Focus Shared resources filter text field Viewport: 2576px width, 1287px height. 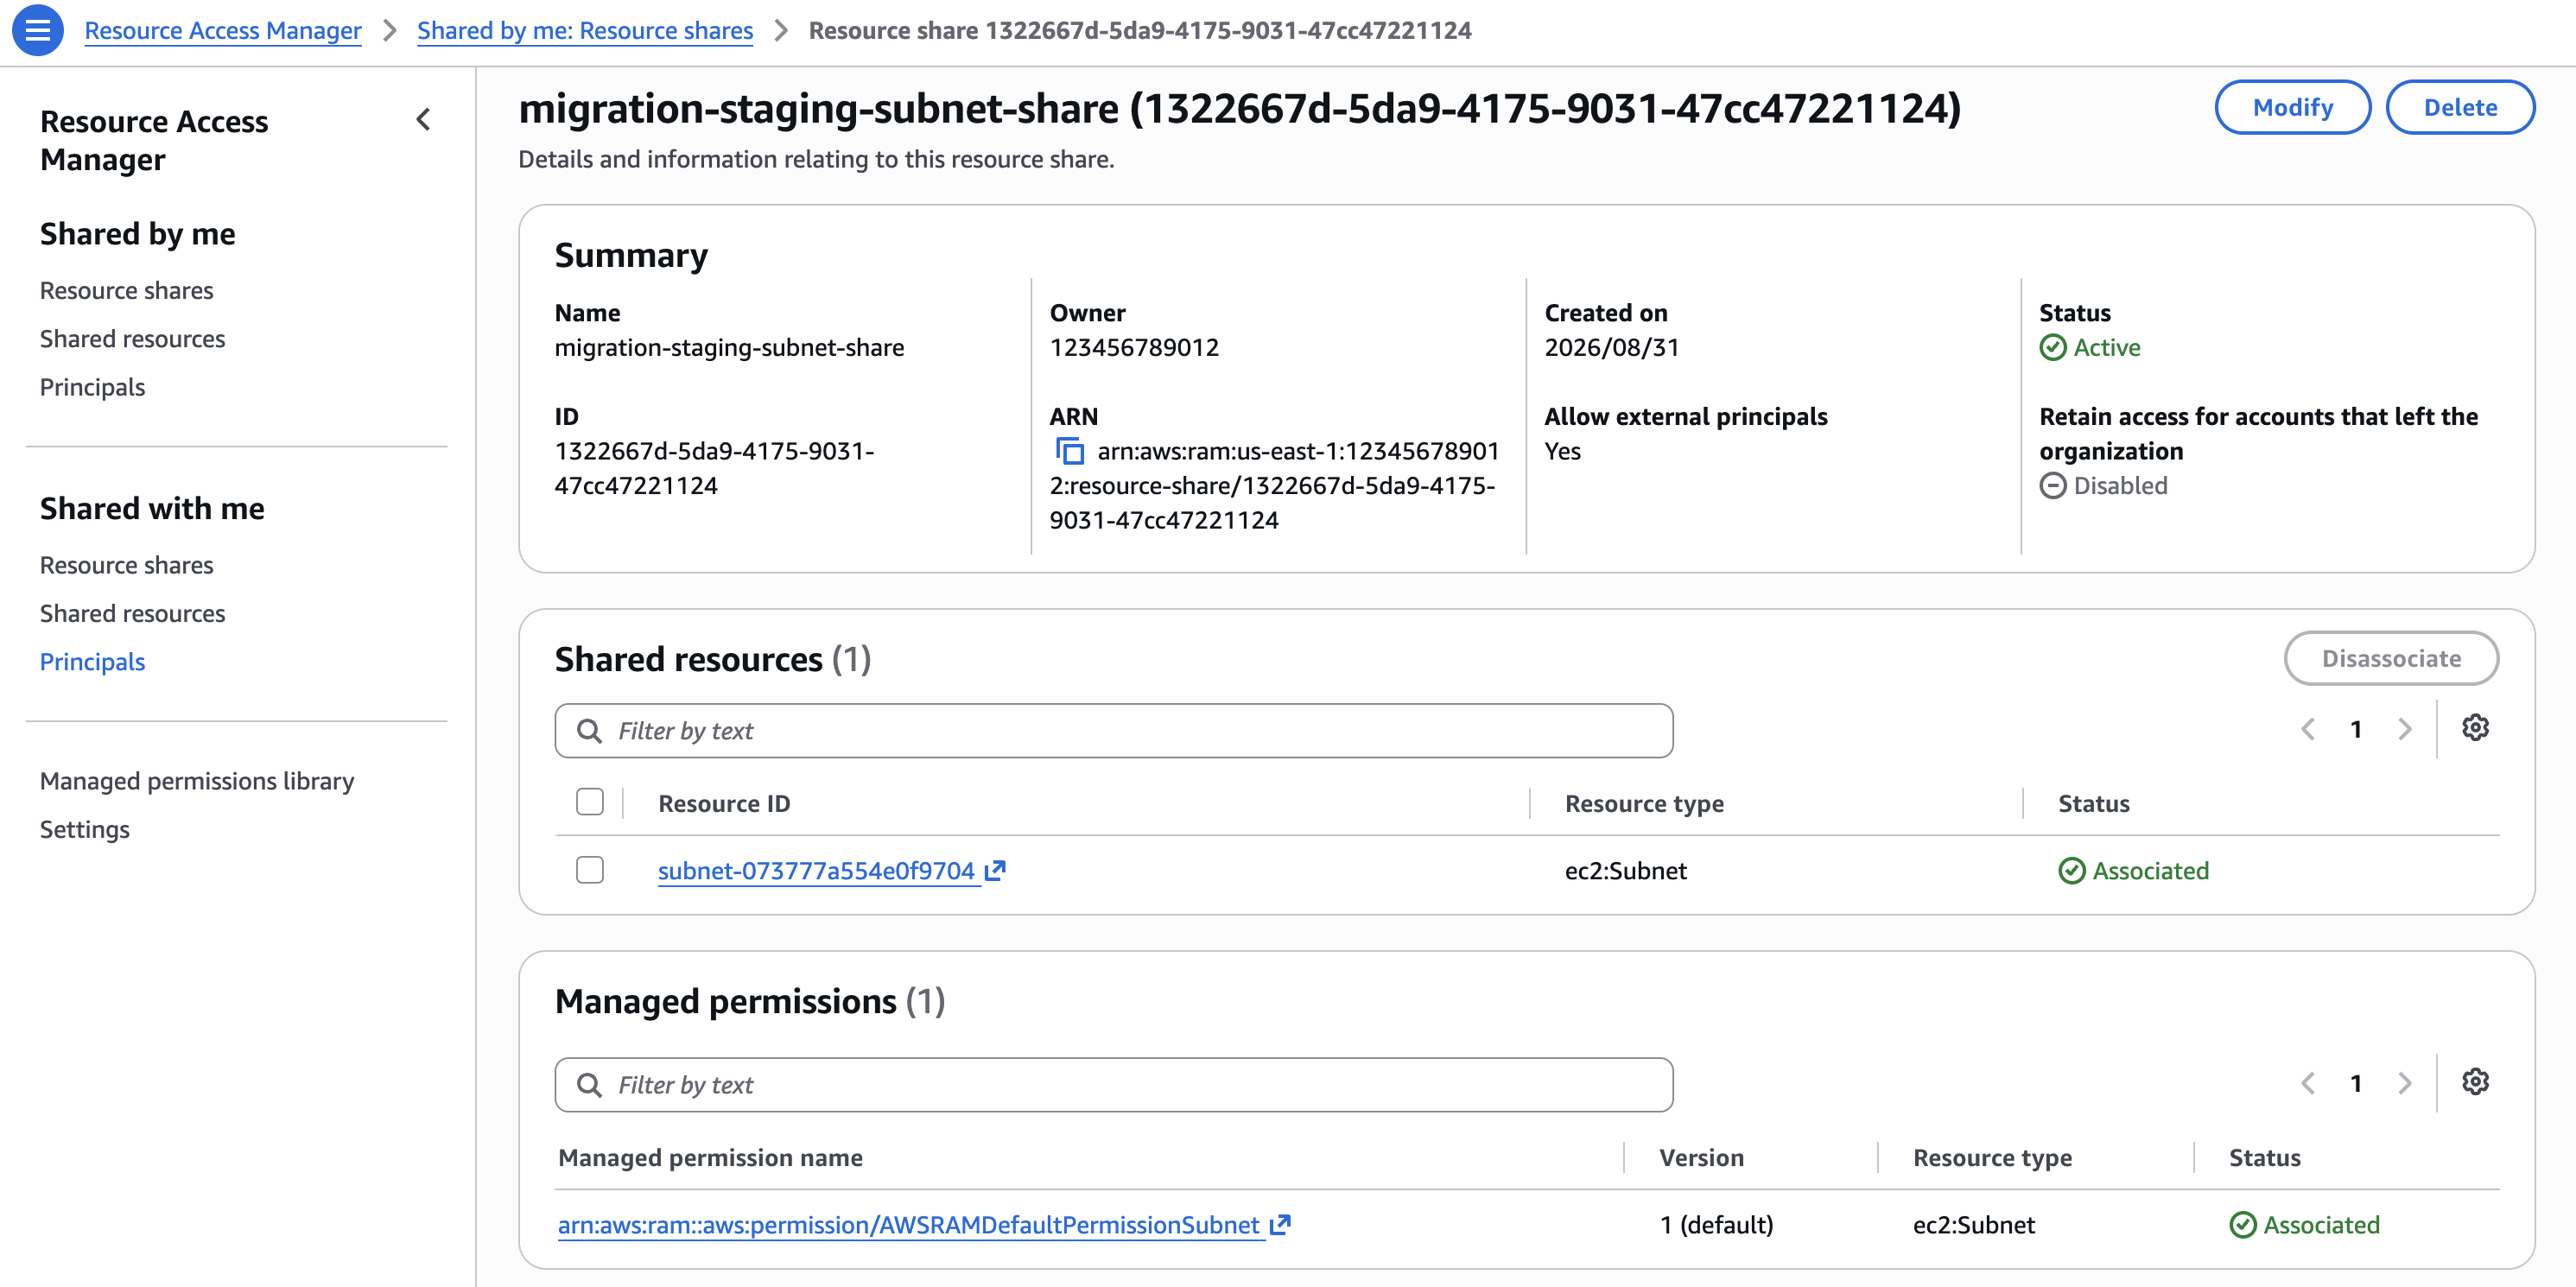(x=1114, y=731)
